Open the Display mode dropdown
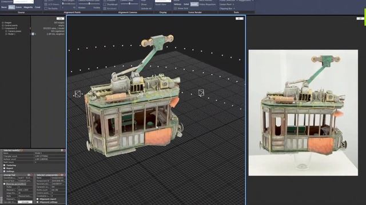Viewport: 366px width, 205px height. [163, 1]
